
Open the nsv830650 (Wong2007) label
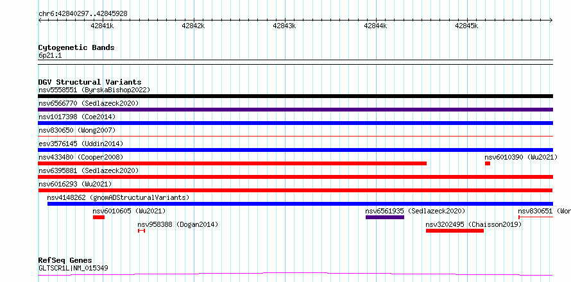point(77,130)
